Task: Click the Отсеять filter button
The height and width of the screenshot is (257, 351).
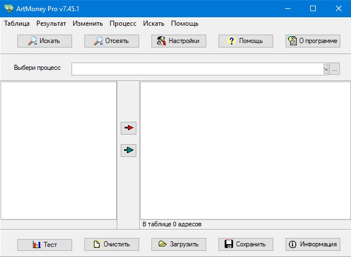Action: click(112, 41)
